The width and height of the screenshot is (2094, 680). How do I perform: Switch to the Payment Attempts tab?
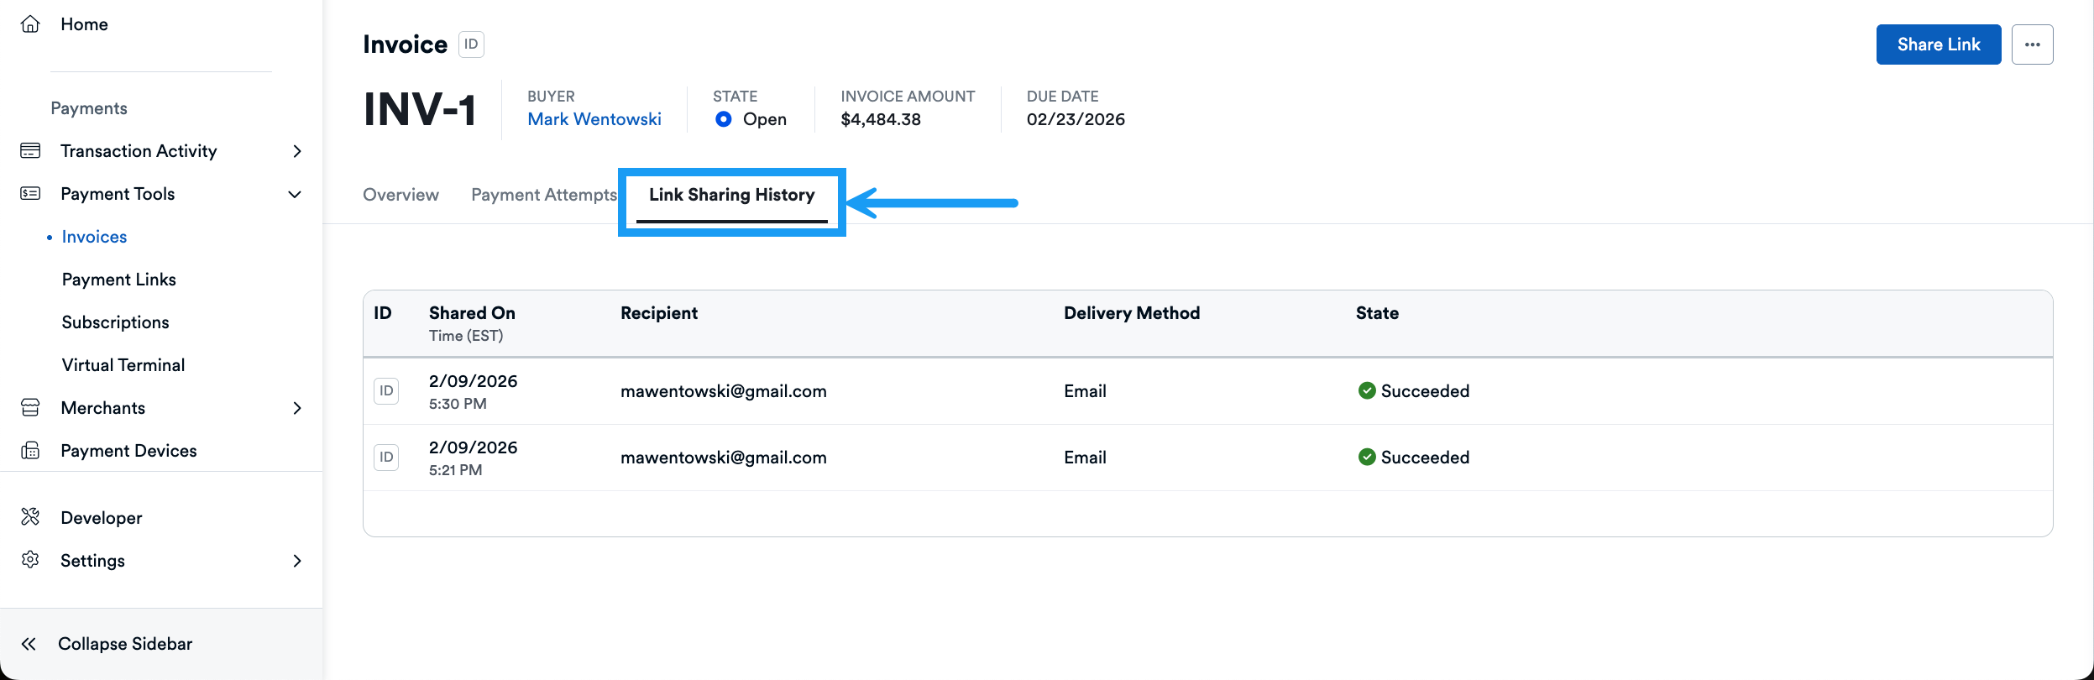(544, 195)
